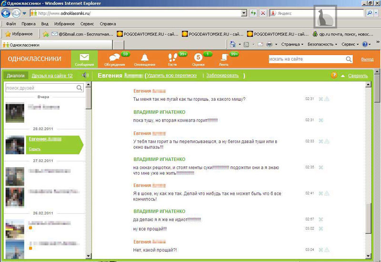The width and height of the screenshot is (381, 262).
Task: Click the site search magnifier icon
Action: pyautogui.click(x=349, y=59)
